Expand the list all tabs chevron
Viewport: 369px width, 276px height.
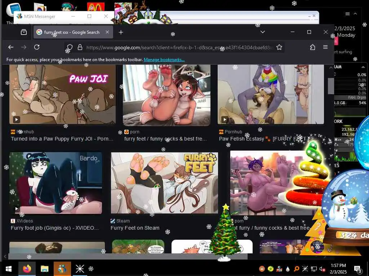pyautogui.click(x=263, y=32)
